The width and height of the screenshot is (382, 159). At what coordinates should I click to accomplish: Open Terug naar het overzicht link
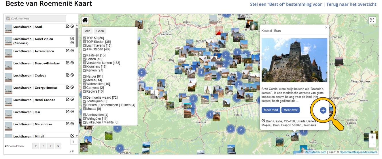pos(351,4)
